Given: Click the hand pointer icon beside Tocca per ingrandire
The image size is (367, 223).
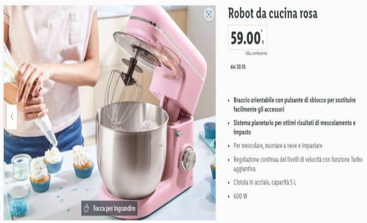Looking at the screenshot, I should [x=87, y=208].
